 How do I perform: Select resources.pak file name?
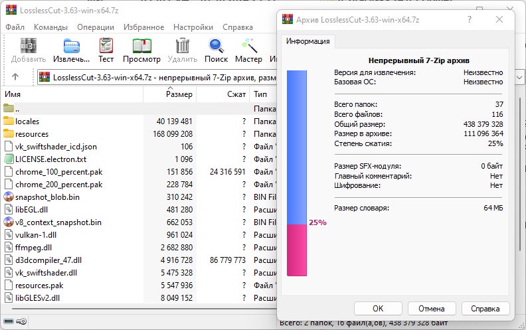click(x=39, y=286)
